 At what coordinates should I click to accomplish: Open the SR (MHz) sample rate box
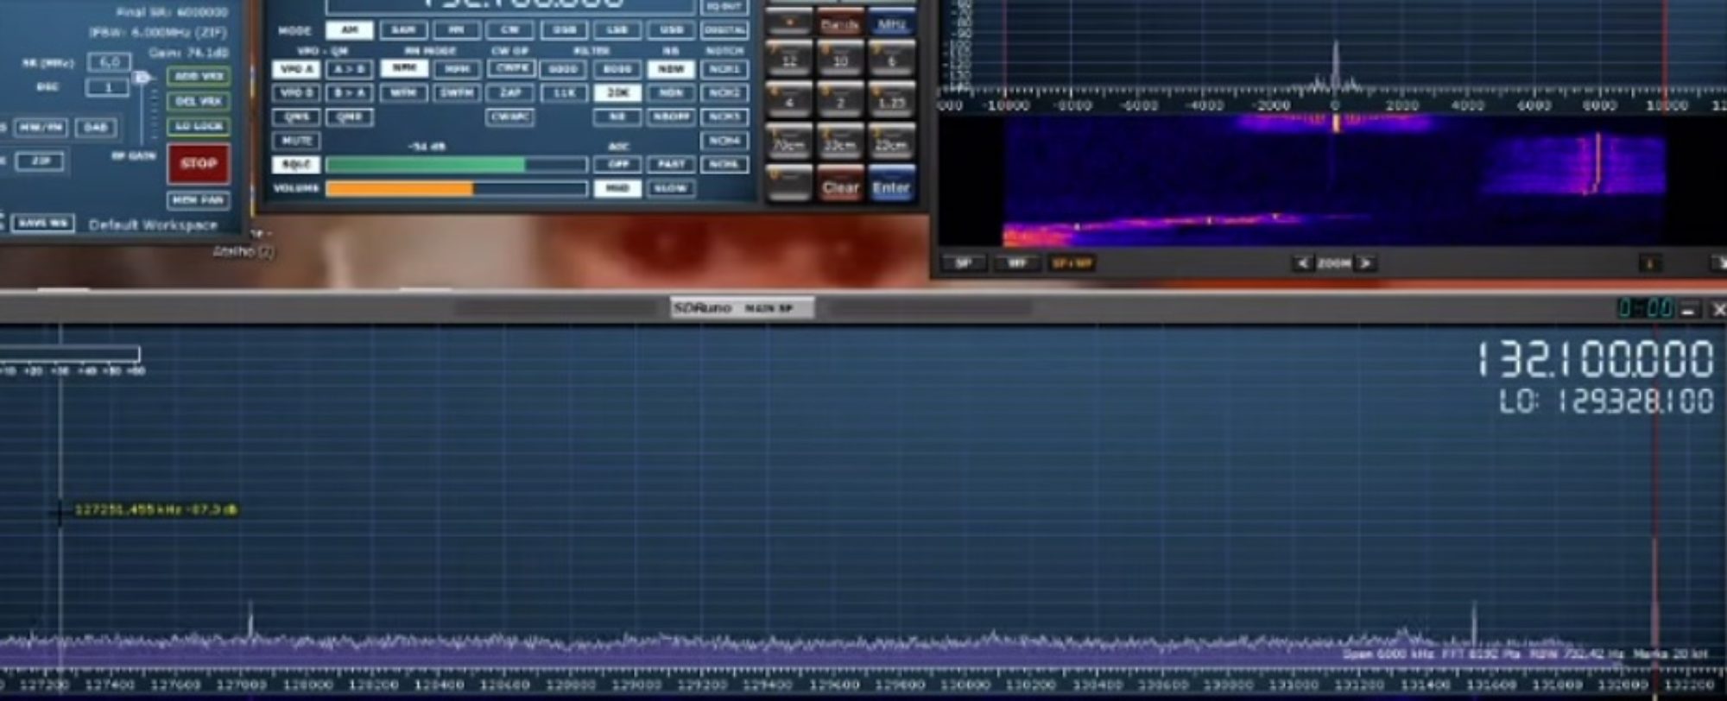[x=110, y=62]
